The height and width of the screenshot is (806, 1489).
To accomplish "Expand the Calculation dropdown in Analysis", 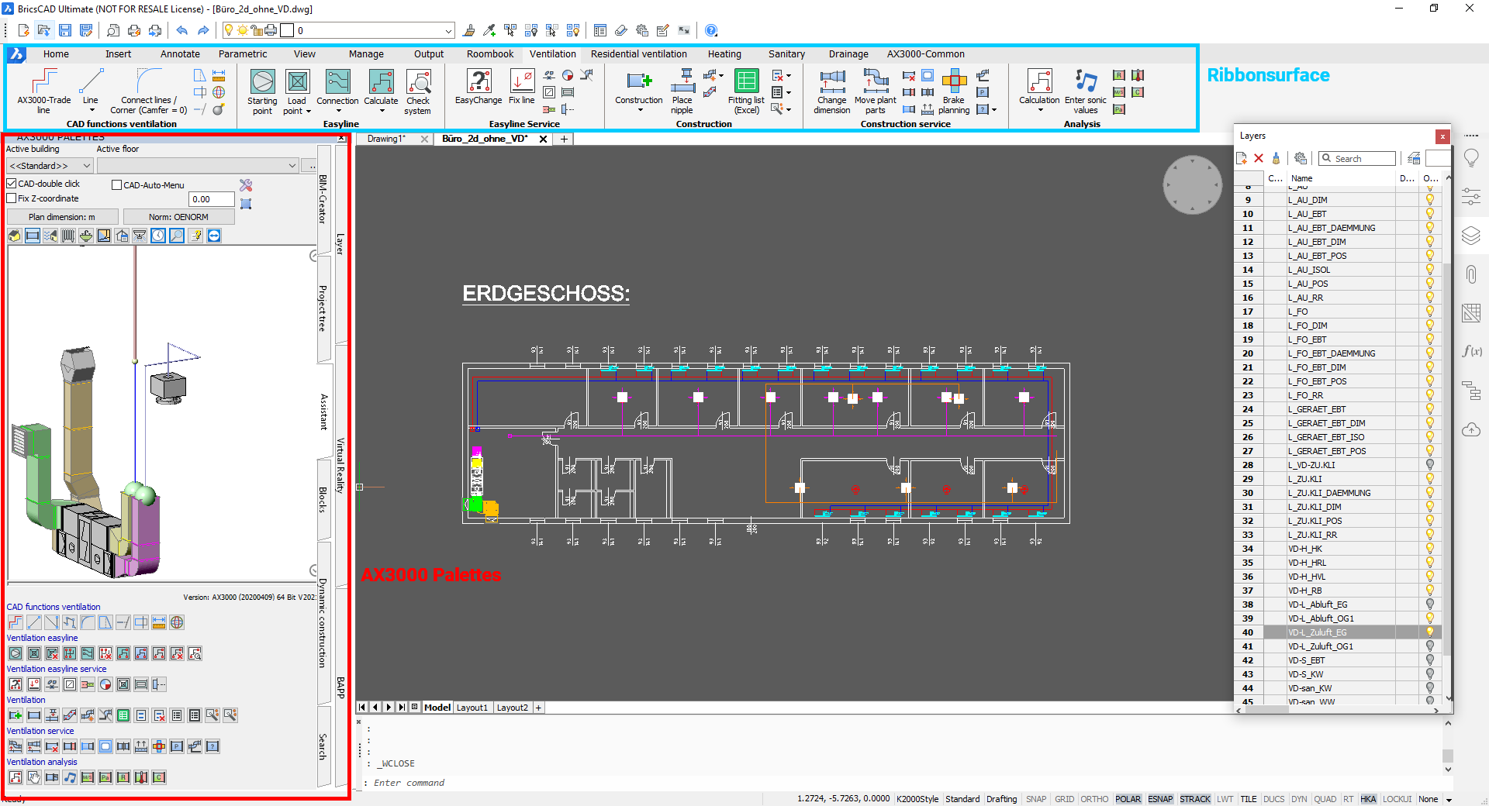I will click(x=1040, y=110).
